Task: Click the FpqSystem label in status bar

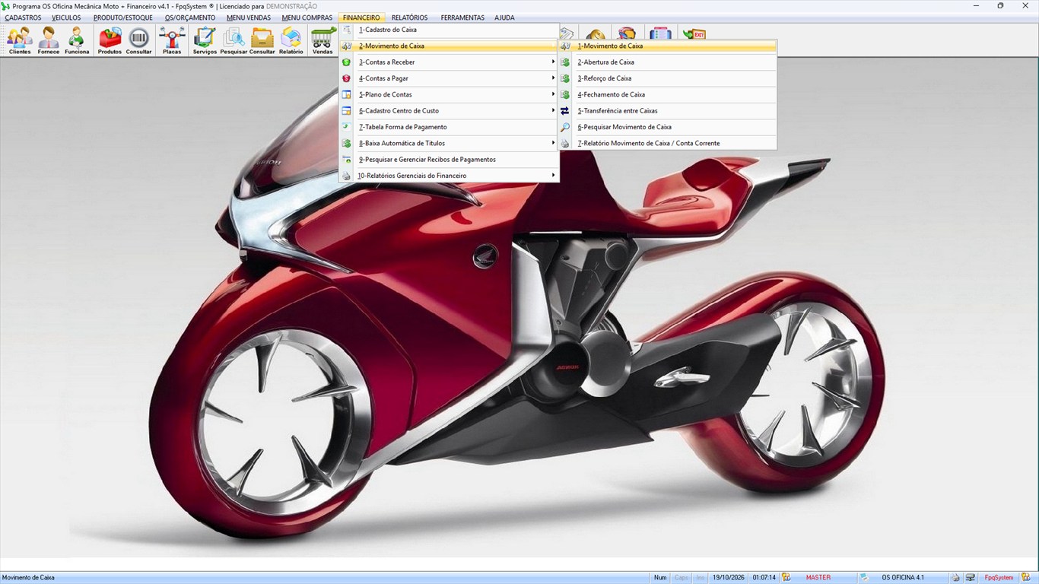Action: (x=999, y=578)
